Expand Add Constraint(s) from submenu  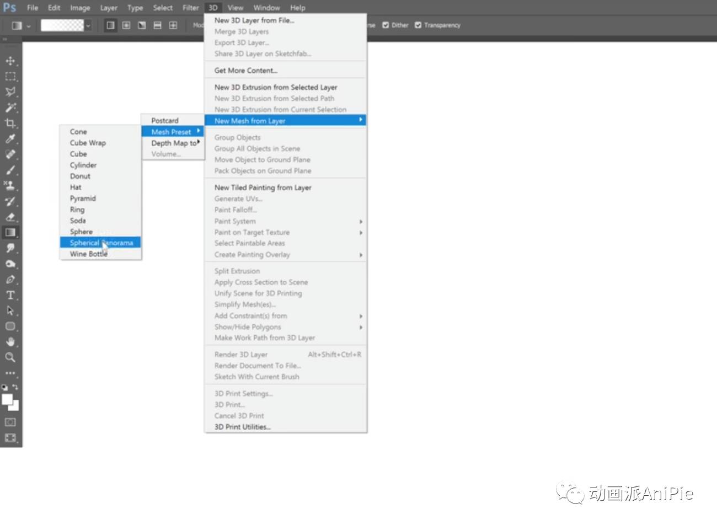click(285, 315)
